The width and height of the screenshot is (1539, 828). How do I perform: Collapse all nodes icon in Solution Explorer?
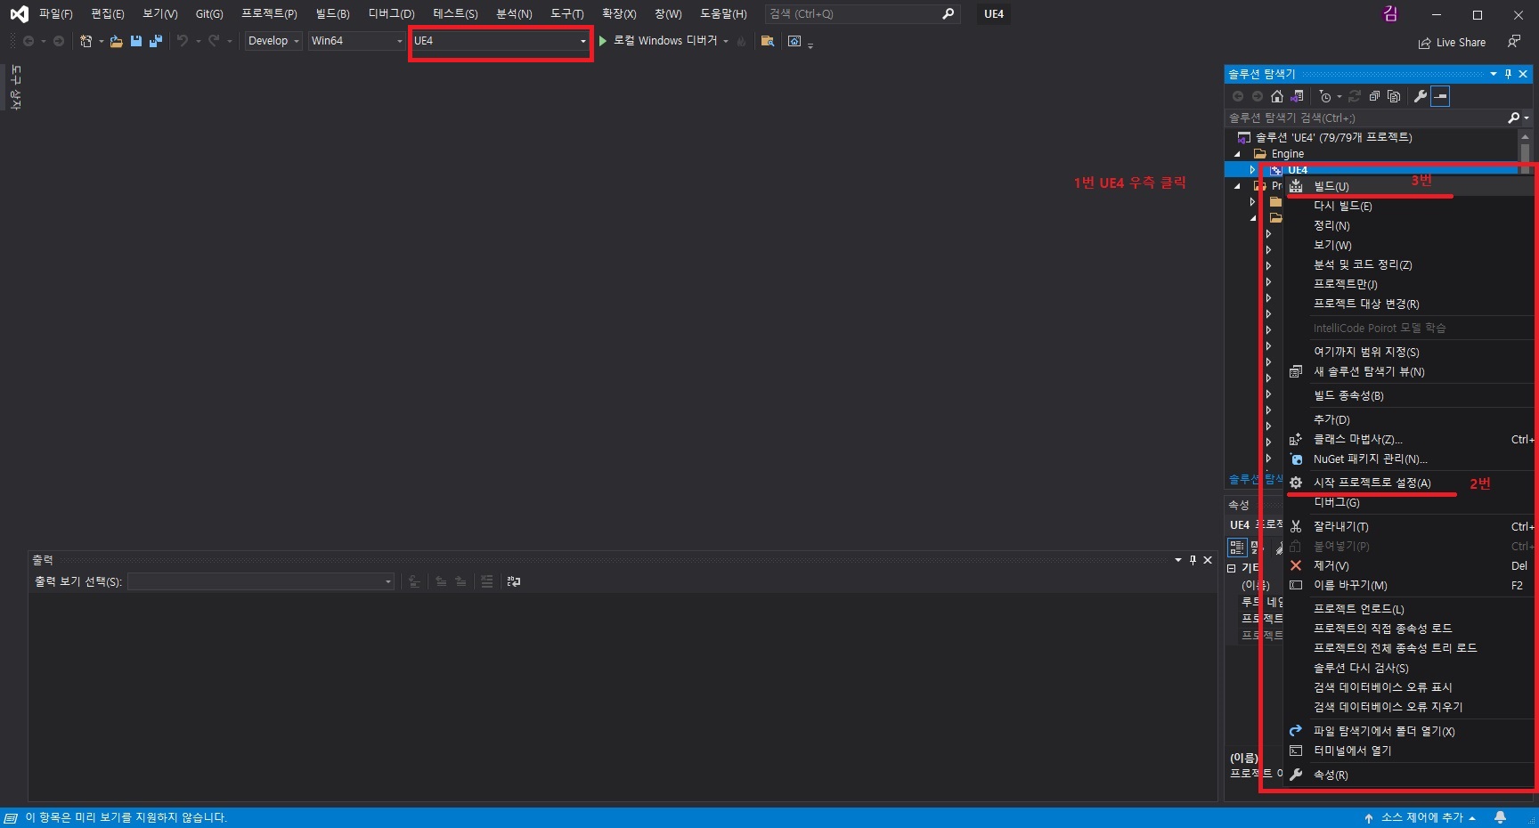click(x=1374, y=96)
